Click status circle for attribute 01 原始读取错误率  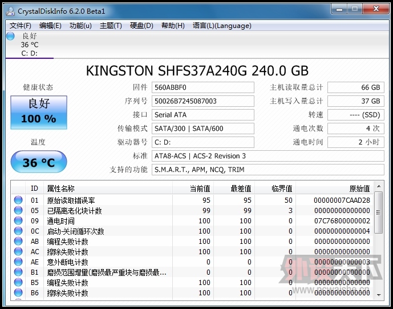18,200
